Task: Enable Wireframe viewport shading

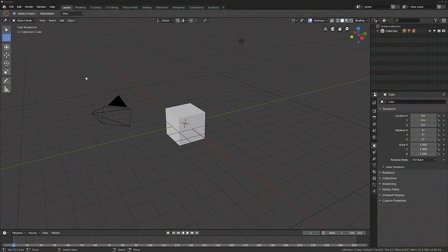Action: [337, 20]
